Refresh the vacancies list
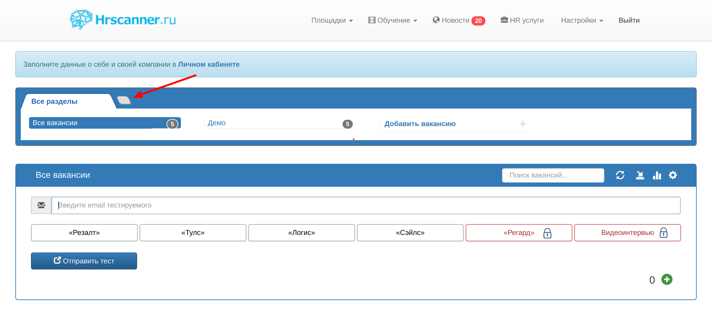Viewport: 712px width, 309px height. (620, 175)
